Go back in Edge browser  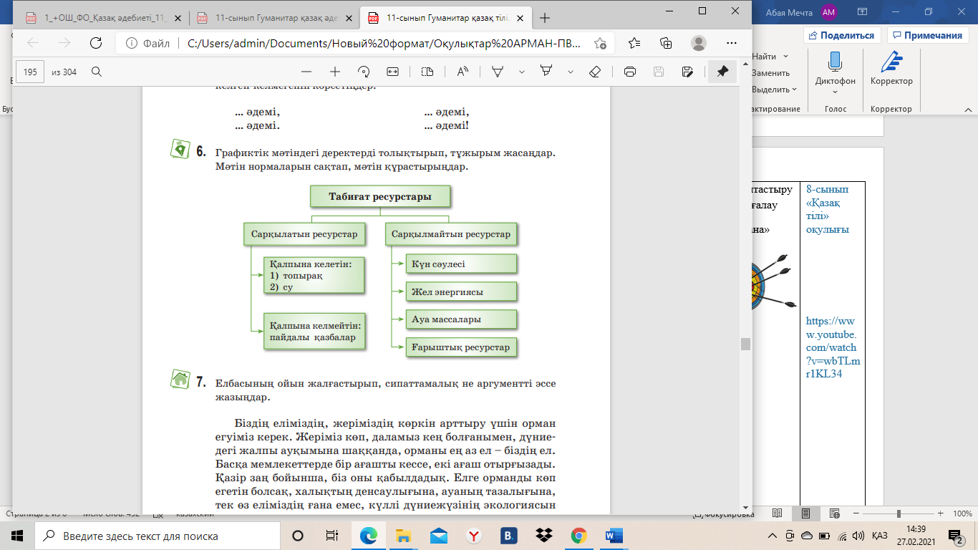click(33, 43)
